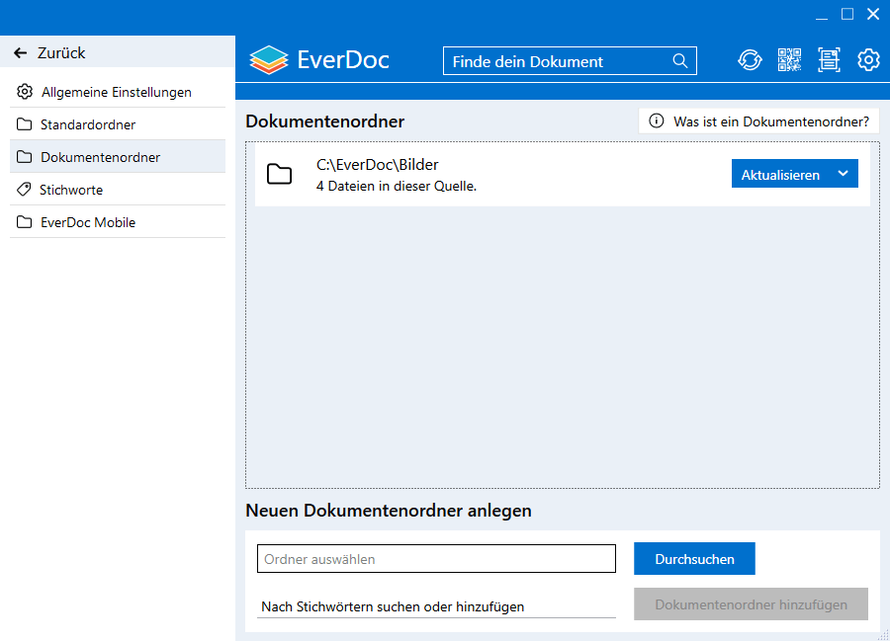Click the Durchsuchen button
890x642 pixels.
(694, 558)
